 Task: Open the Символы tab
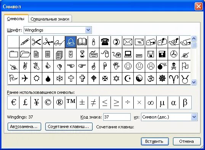(16, 19)
